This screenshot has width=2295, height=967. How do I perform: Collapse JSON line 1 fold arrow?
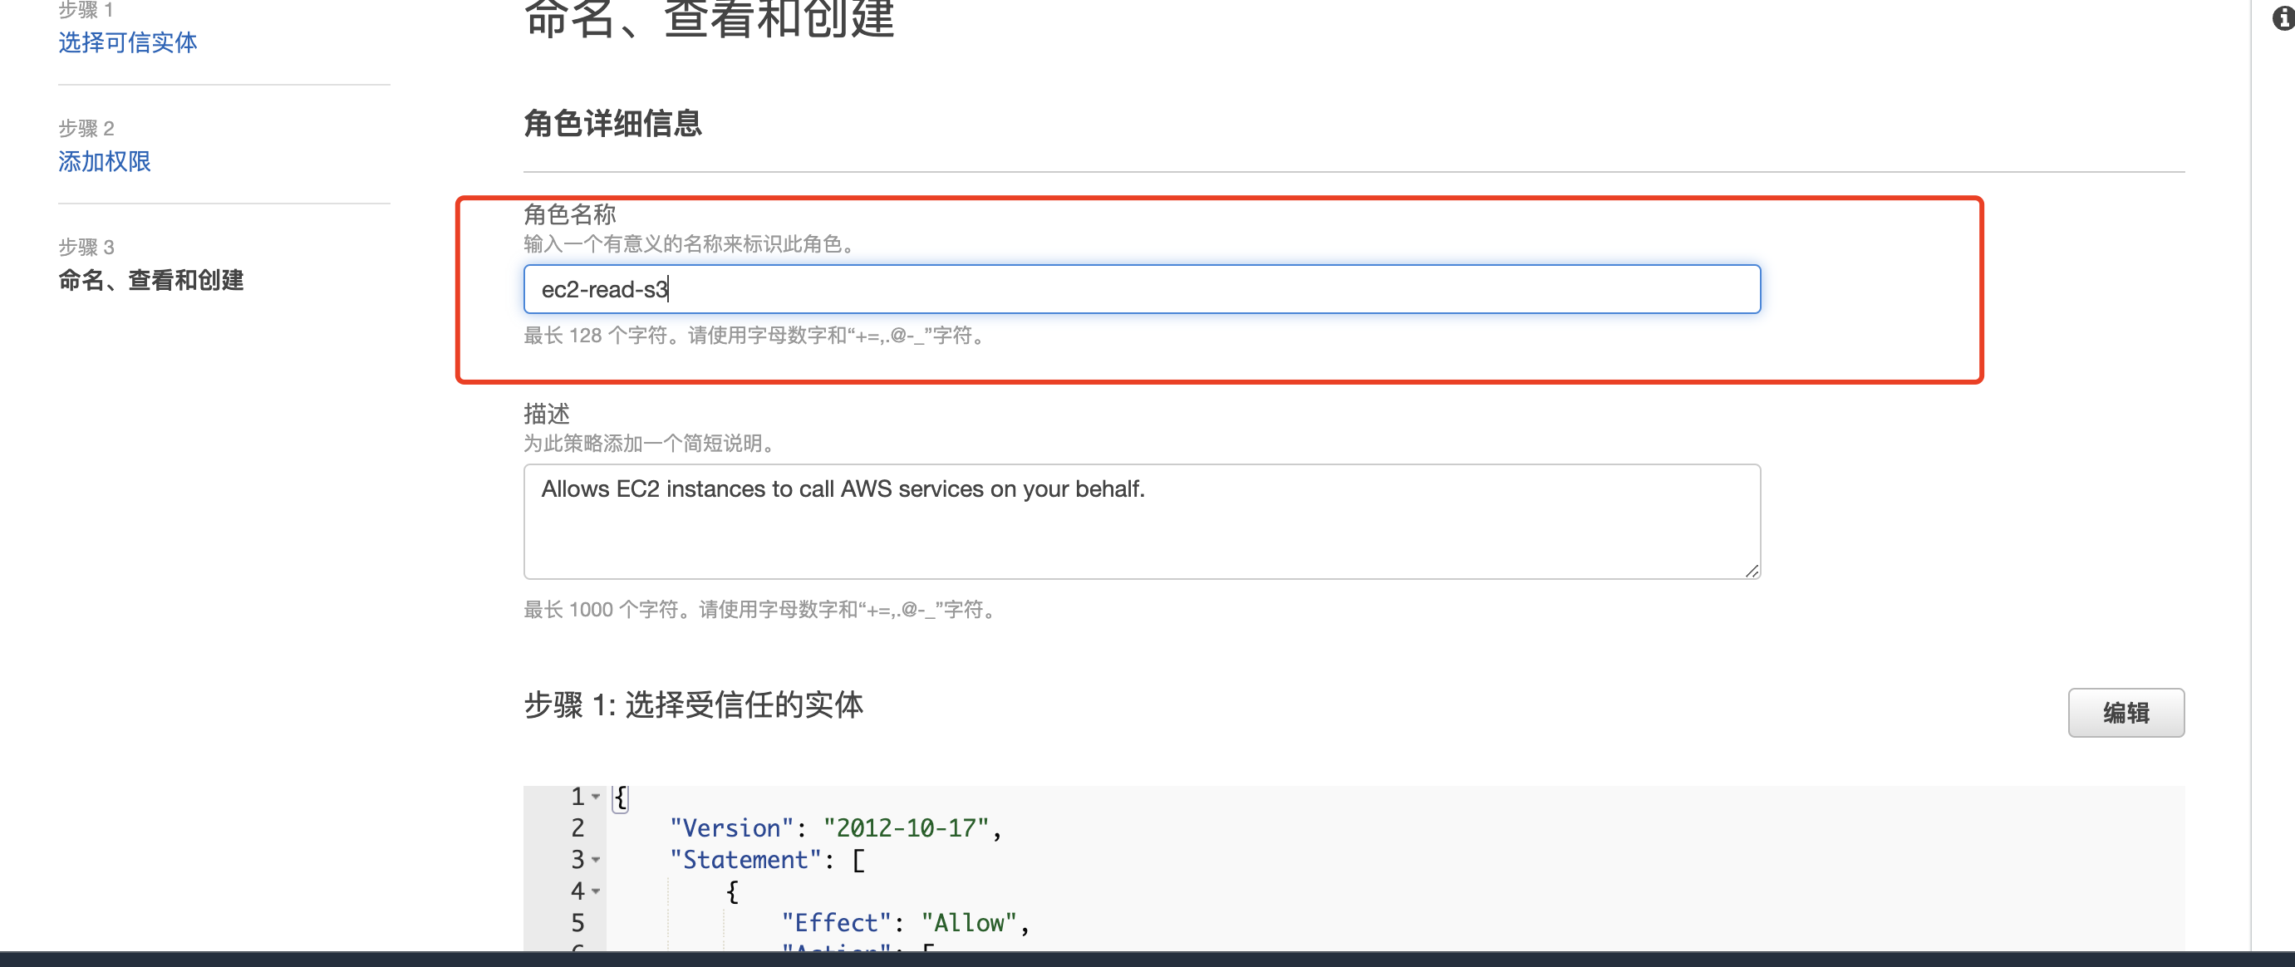(596, 796)
